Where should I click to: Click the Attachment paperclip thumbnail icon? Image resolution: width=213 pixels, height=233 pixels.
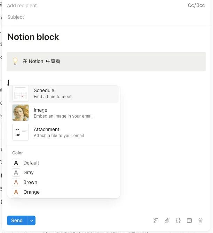pos(21,132)
